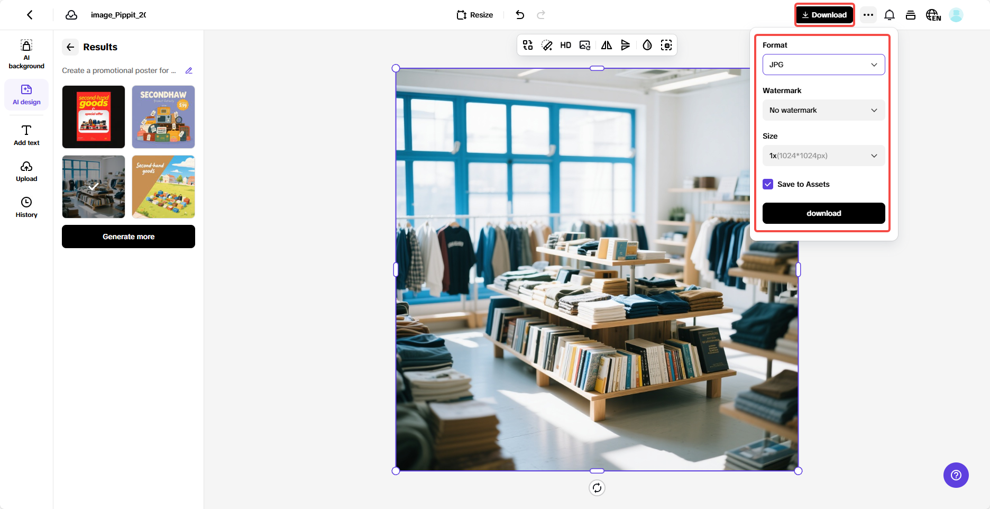Select the magic eraser tool in floating toolbar

click(547, 45)
